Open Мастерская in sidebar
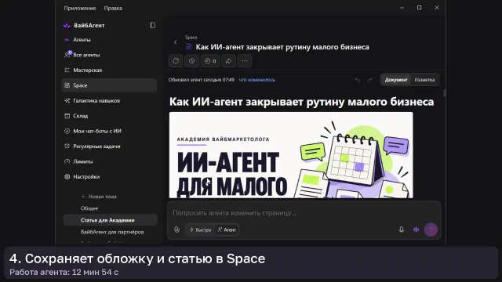The width and height of the screenshot is (502, 282). tap(109, 70)
